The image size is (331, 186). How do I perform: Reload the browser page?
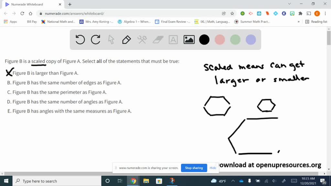pyautogui.click(x=22, y=14)
